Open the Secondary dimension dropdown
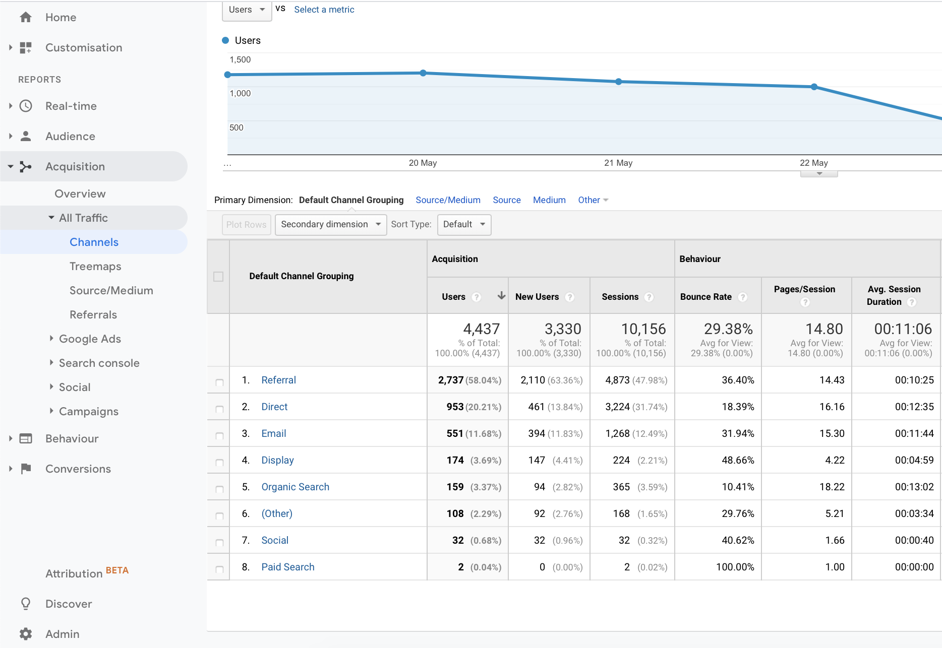 331,225
